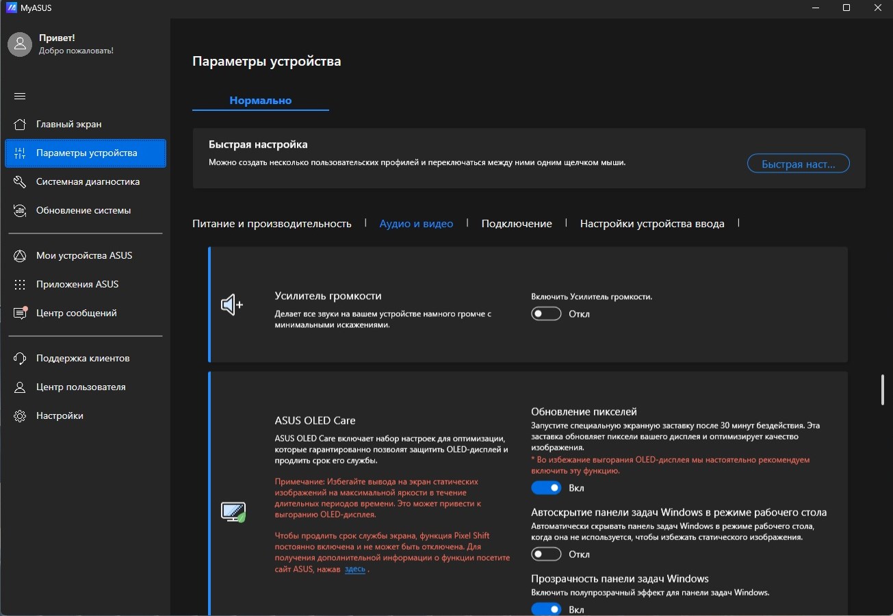Click the Усилитель громкости title
Image resolution: width=893 pixels, height=616 pixels.
pyautogui.click(x=328, y=296)
